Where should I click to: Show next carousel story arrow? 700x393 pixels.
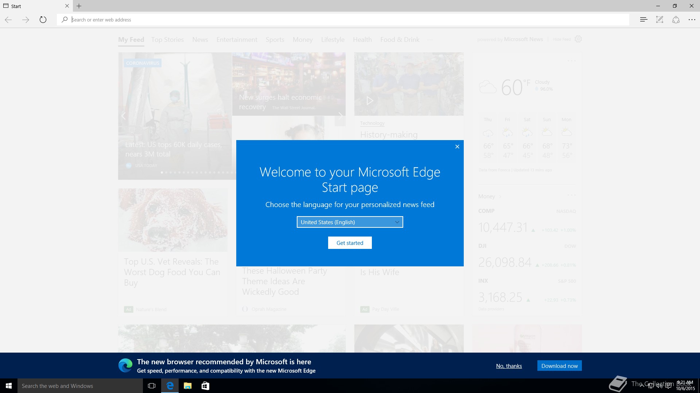[x=340, y=116]
